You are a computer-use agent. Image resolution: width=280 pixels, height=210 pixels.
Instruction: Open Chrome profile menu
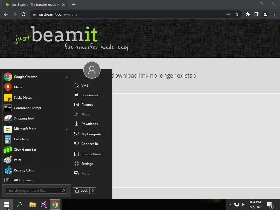(x=265, y=14)
